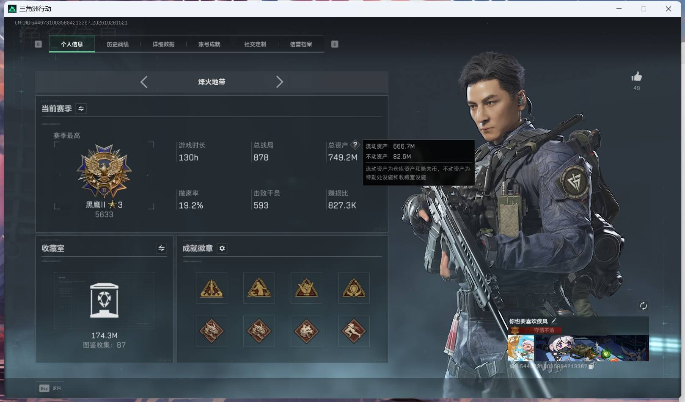
Task: Click the 总资产 value 749.2M
Action: coord(343,158)
